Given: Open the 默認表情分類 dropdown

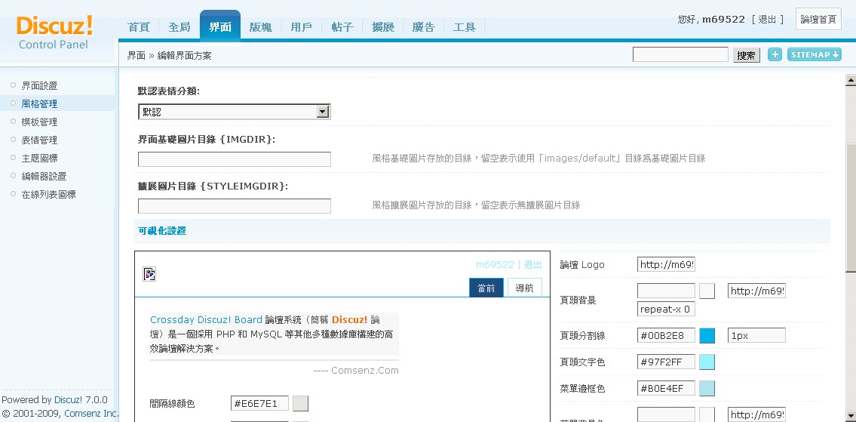Looking at the screenshot, I should click(323, 112).
